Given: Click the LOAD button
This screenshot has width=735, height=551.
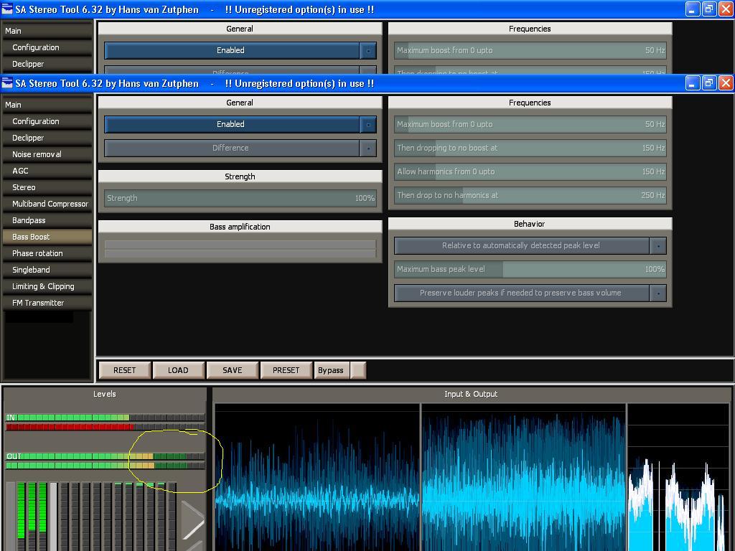Looking at the screenshot, I should (x=178, y=370).
